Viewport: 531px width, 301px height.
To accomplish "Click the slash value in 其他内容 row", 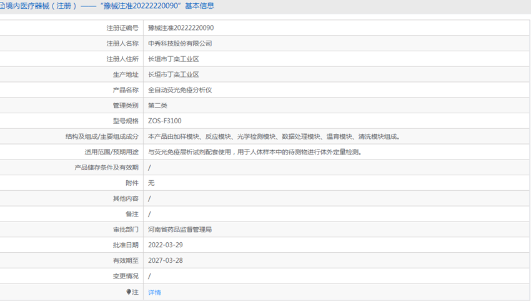I will (x=149, y=198).
